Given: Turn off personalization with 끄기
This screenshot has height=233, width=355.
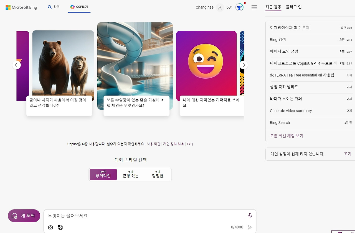Looking at the screenshot, I should (x=348, y=154).
